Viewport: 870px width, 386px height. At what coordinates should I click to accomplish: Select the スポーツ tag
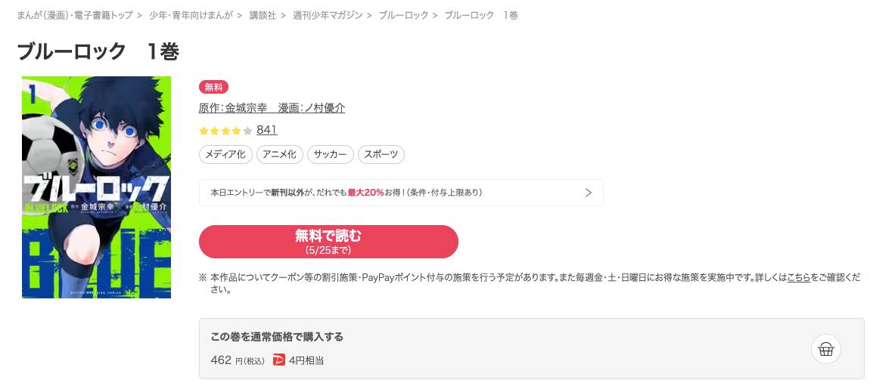[x=381, y=155]
